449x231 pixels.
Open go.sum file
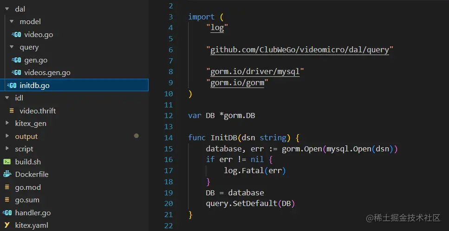(27, 200)
